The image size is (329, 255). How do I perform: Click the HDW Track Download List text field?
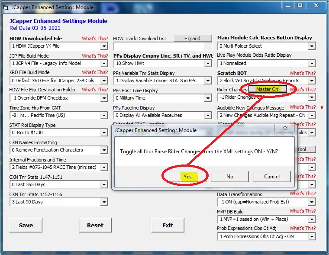tap(162, 46)
